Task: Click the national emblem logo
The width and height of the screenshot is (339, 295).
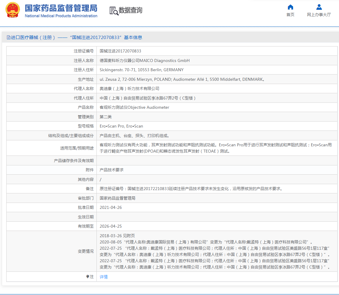Action: pos(13,10)
